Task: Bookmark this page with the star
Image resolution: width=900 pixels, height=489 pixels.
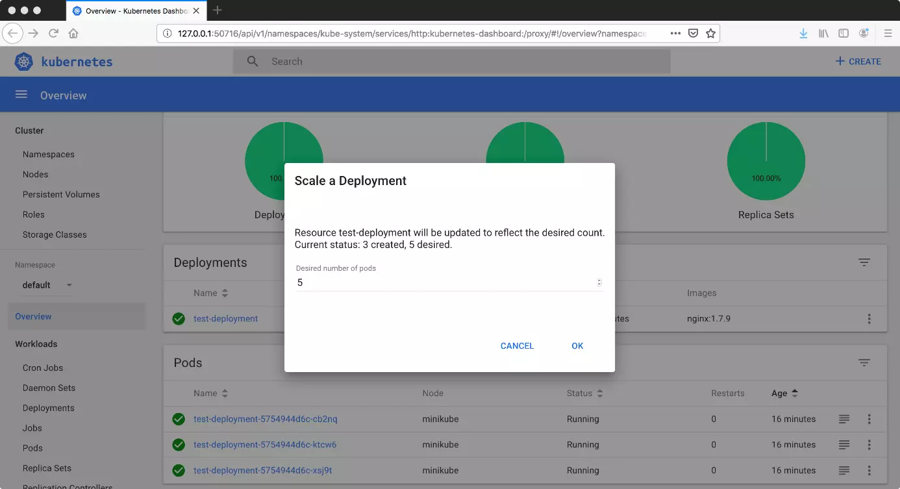Action: 710,33
